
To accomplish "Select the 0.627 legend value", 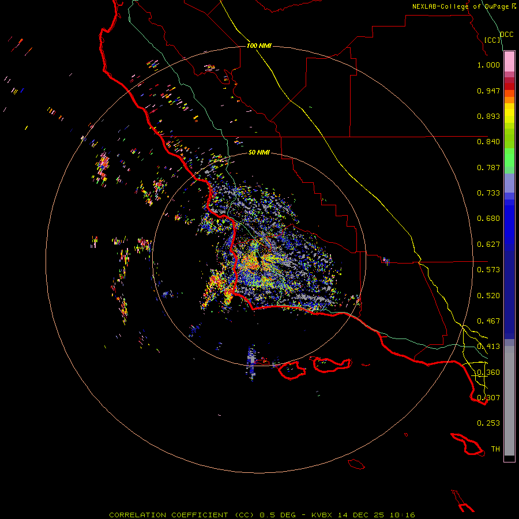I will pyautogui.click(x=488, y=245).
